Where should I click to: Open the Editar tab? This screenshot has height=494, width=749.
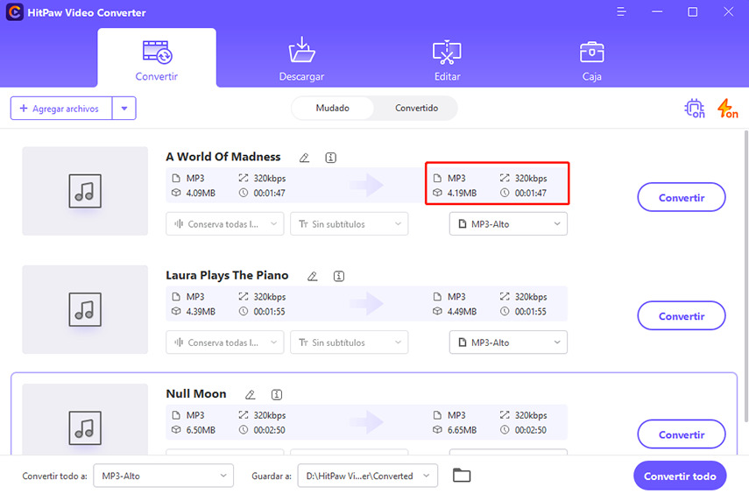coord(447,59)
